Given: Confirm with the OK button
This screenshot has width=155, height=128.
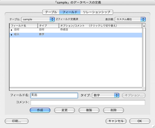Looking at the screenshot, I should 140,121.
